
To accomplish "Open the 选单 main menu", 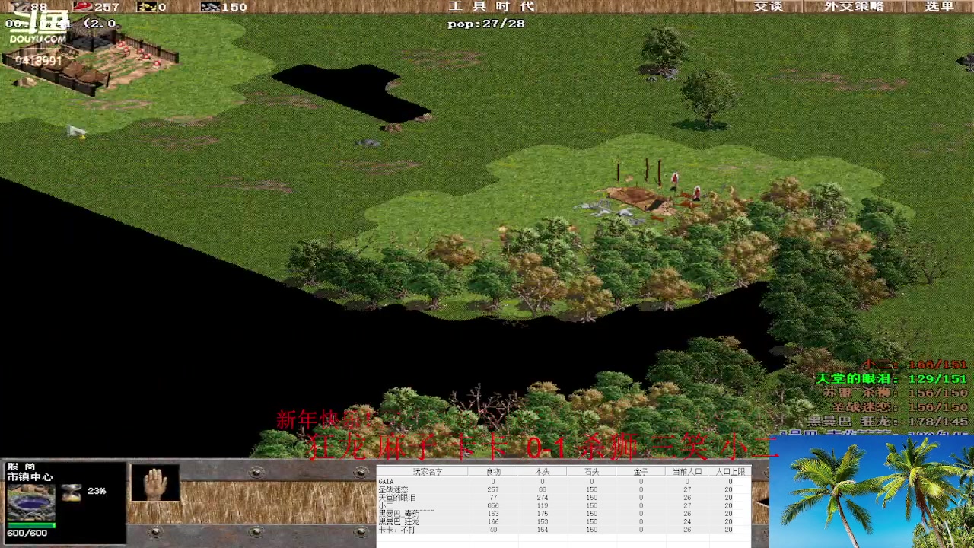I will [940, 6].
